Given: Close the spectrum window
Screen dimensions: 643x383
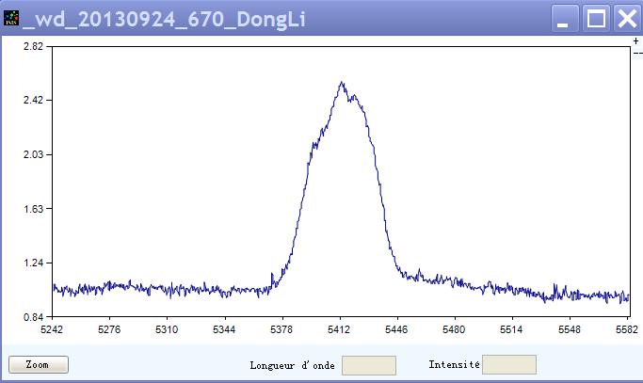Looking at the screenshot, I should 627,18.
